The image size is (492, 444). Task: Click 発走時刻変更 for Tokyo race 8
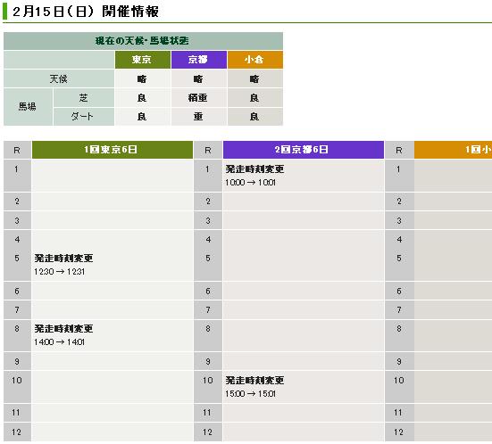[x=63, y=329]
